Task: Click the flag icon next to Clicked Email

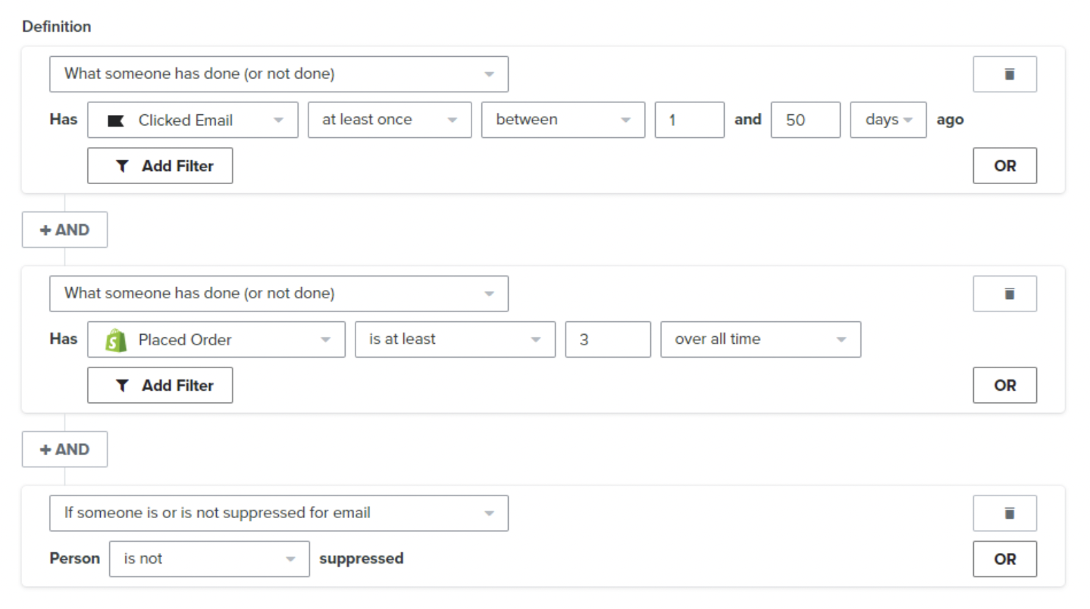Action: (116, 120)
